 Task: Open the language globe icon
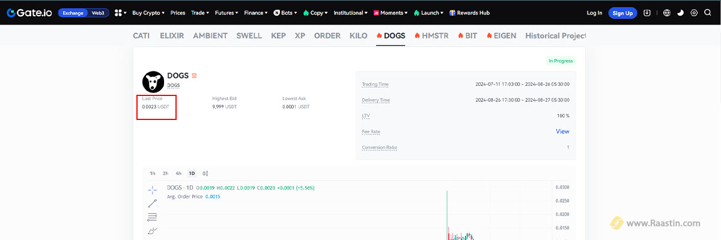(666, 13)
